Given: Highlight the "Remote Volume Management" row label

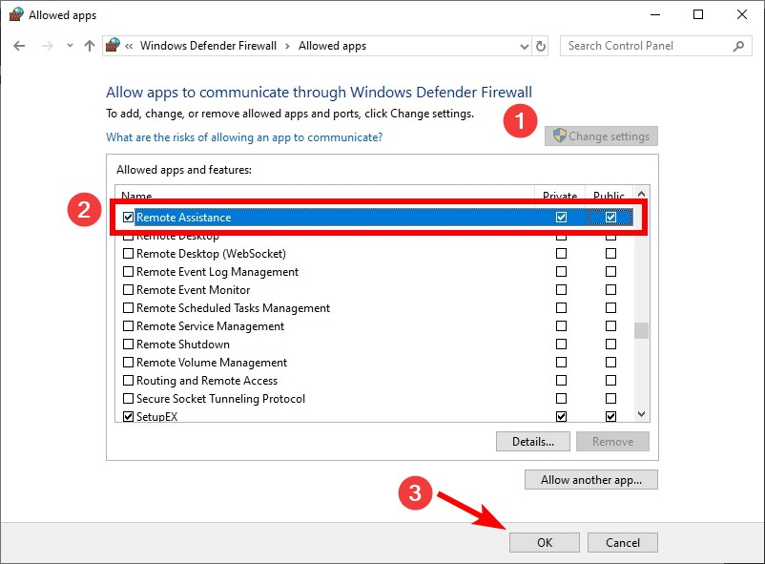Looking at the screenshot, I should (212, 363).
